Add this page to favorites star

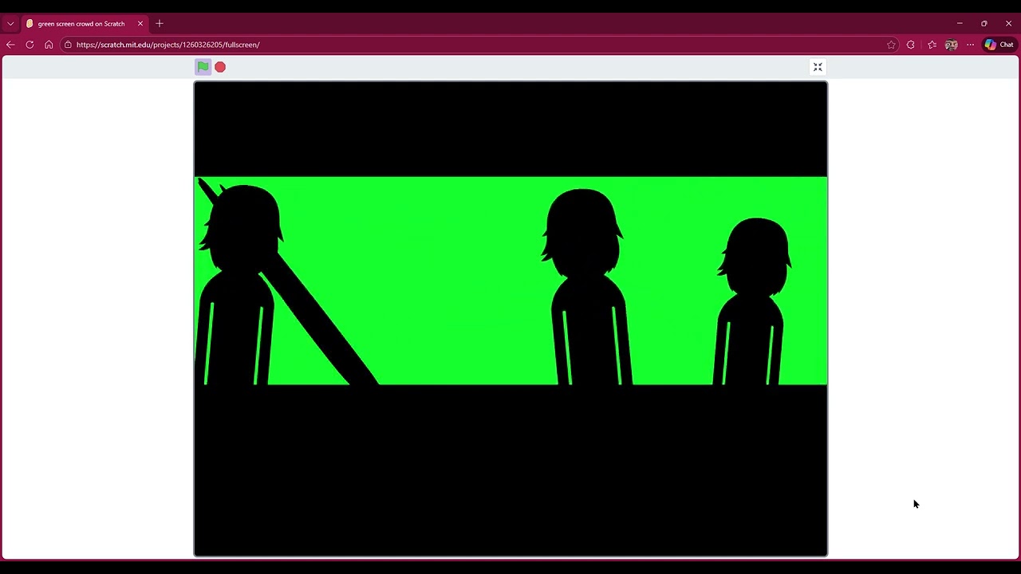891,45
